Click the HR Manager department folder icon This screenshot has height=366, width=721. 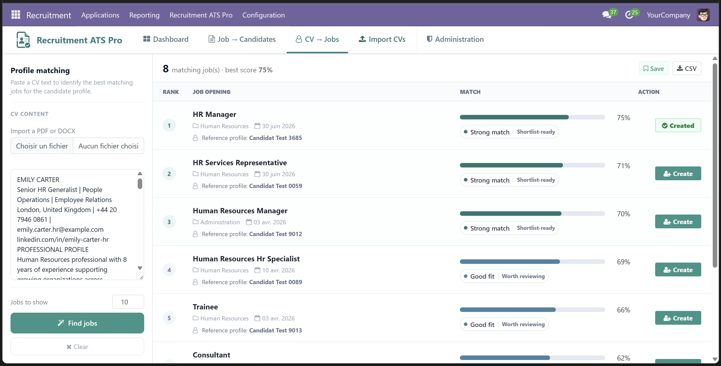click(x=195, y=126)
